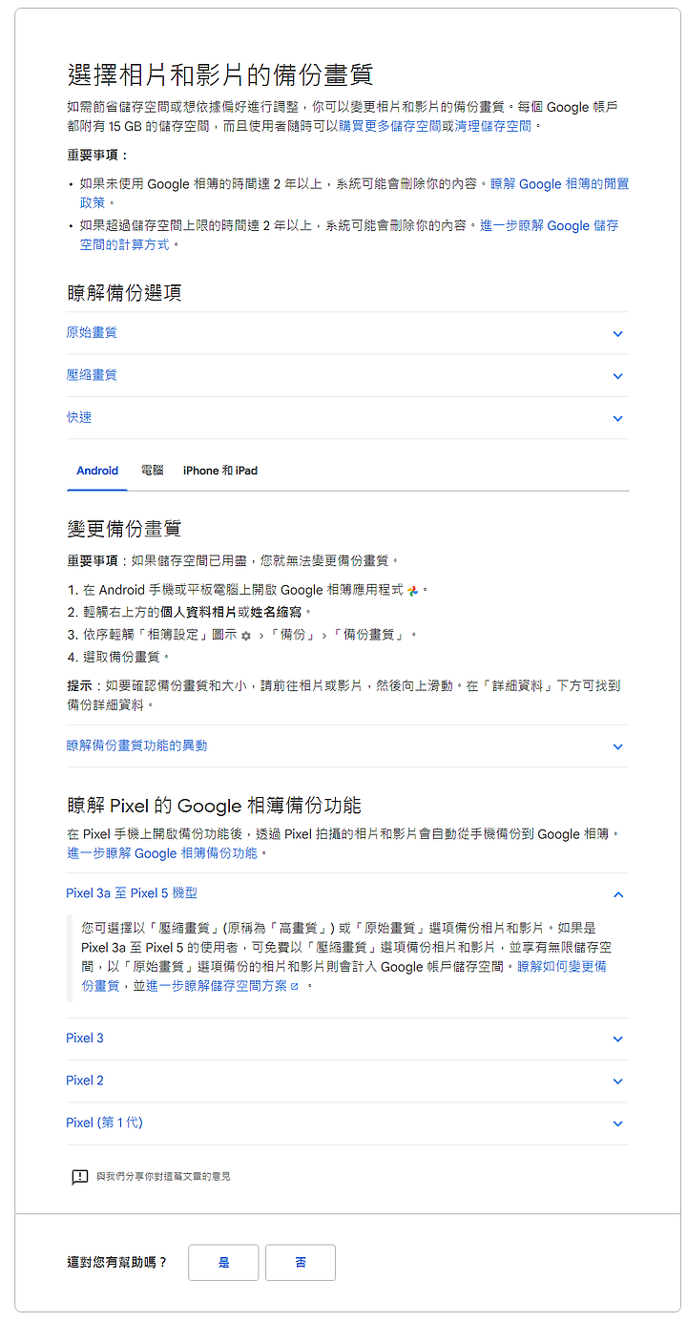Click the 變更備份畫質 heading
This screenshot has height=1322, width=687.
click(124, 529)
